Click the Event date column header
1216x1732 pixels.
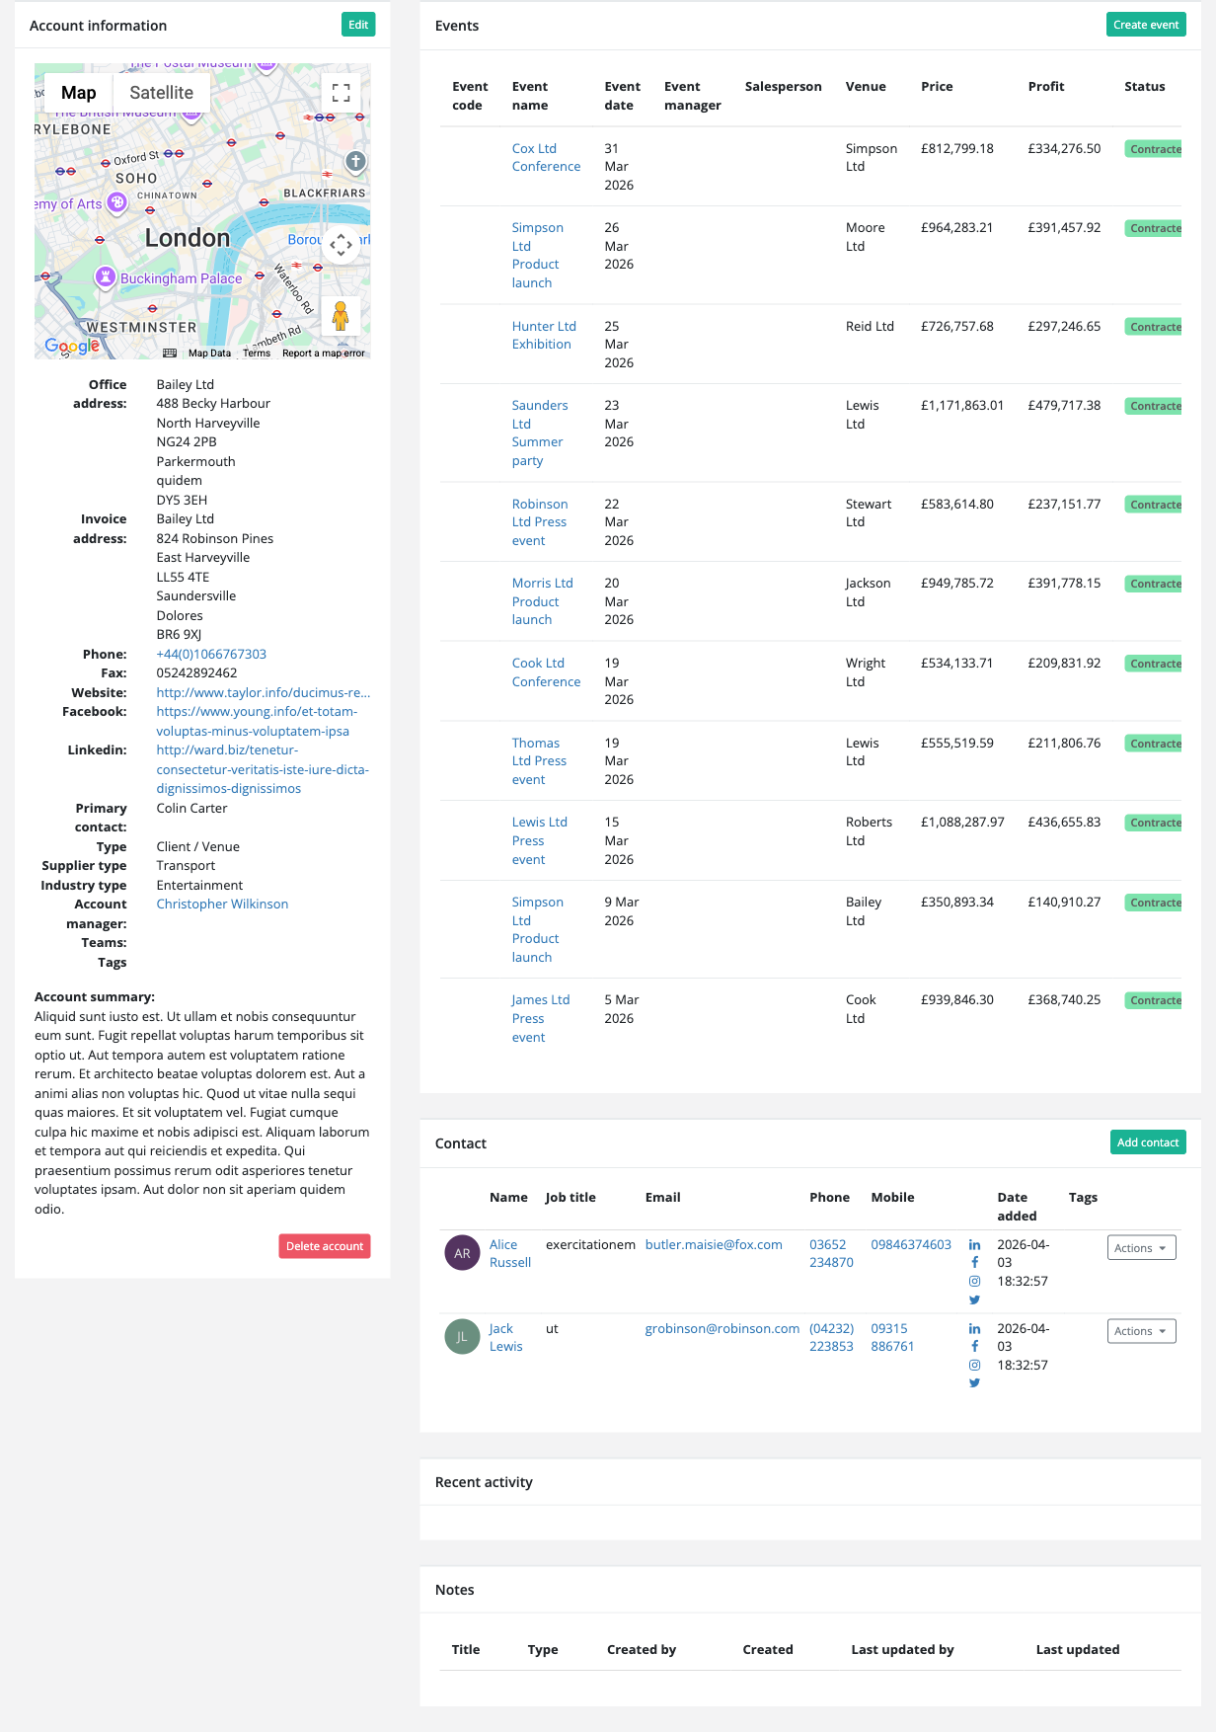[622, 96]
